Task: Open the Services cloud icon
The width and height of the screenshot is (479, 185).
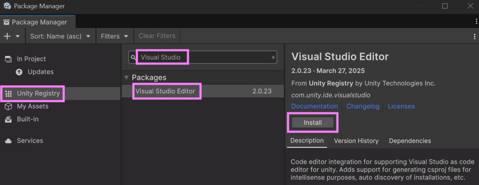Action: (x=8, y=141)
